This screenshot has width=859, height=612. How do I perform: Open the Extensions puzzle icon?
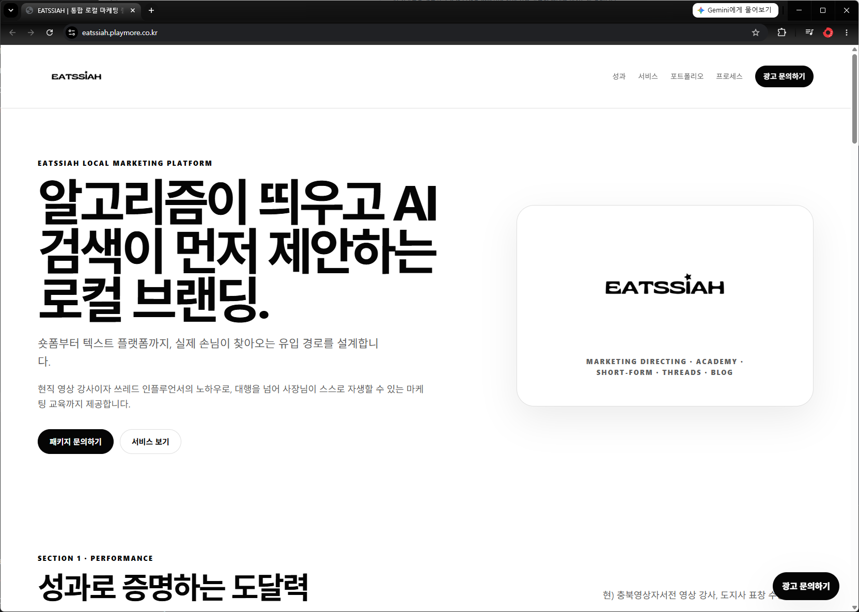(x=782, y=33)
